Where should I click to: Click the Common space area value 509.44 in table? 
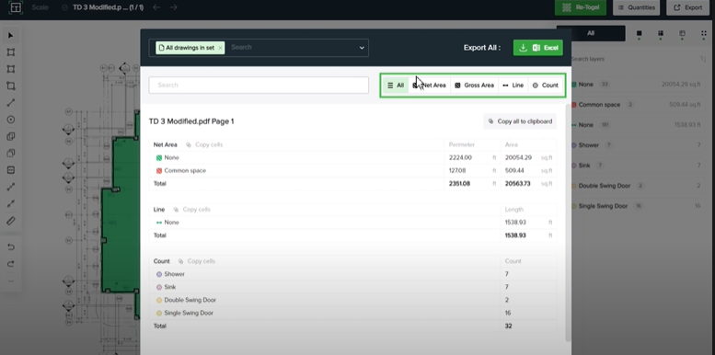pos(514,171)
